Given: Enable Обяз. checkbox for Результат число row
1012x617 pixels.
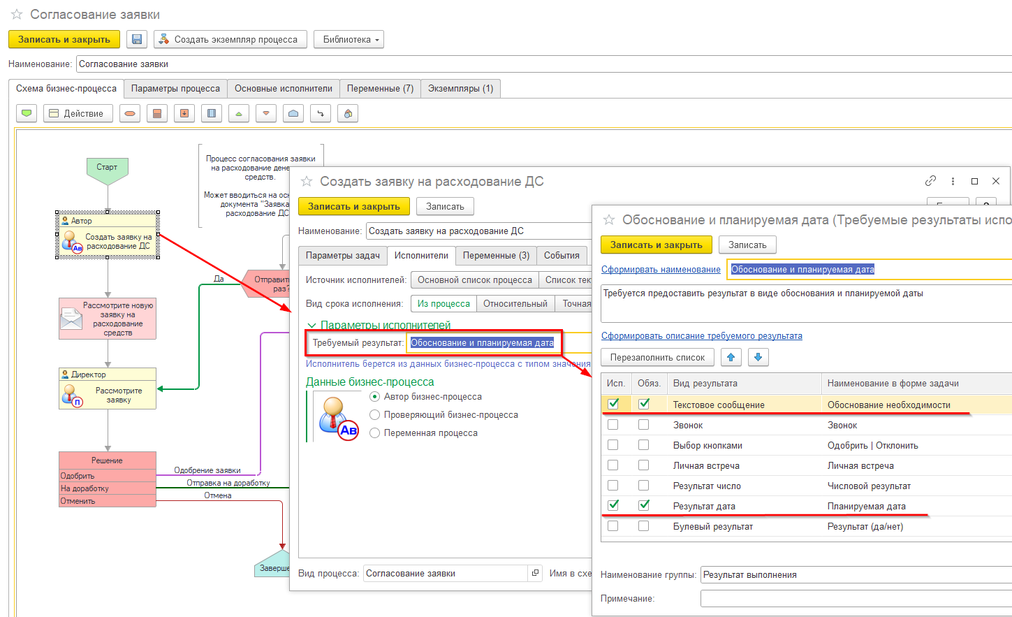Looking at the screenshot, I should tap(644, 486).
